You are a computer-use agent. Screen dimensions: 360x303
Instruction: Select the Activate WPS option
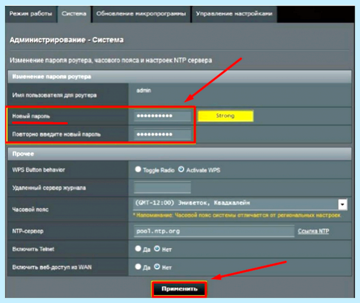(181, 169)
